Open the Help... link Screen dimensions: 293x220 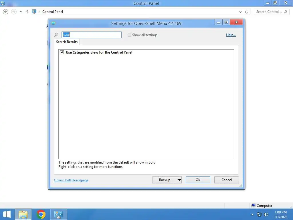tap(231, 35)
